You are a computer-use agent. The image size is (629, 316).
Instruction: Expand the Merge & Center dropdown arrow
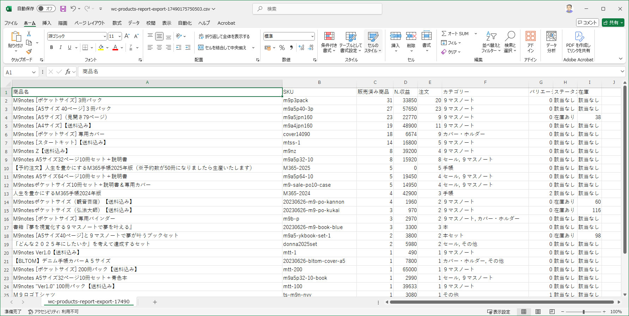(253, 48)
